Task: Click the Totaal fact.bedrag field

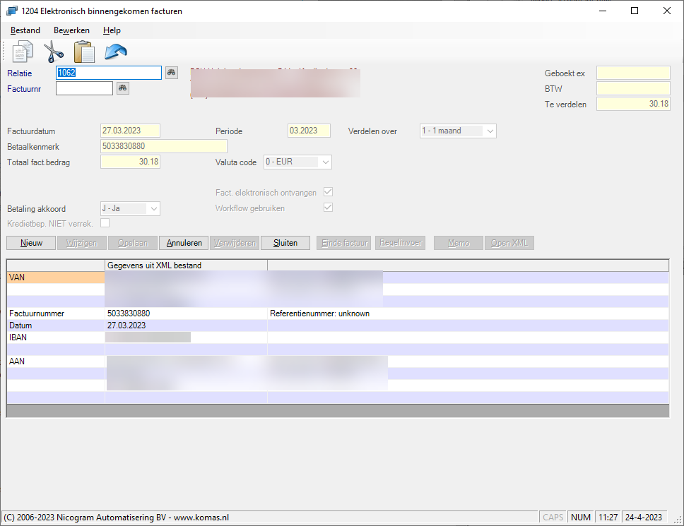Action: [x=130, y=162]
